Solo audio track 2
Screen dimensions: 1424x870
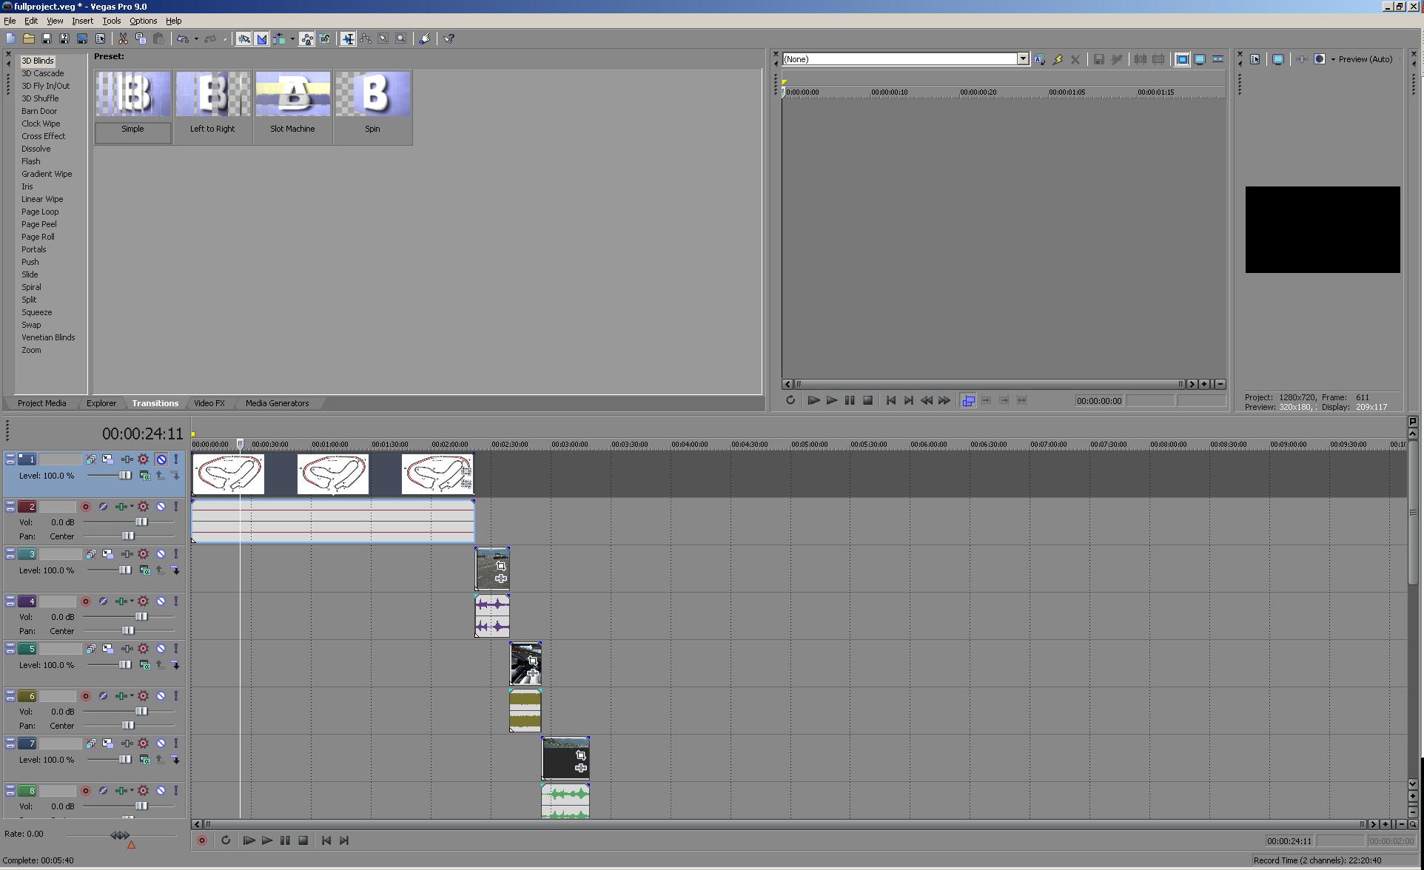(176, 507)
